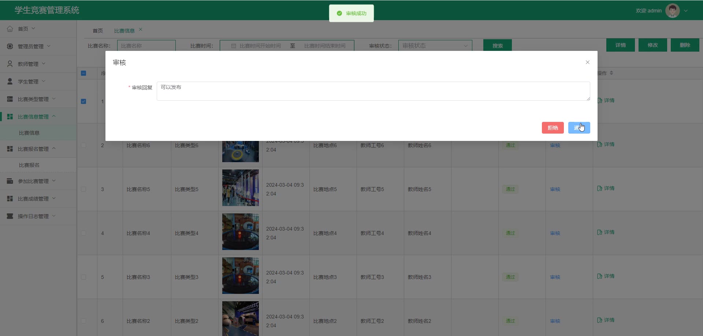The width and height of the screenshot is (703, 336).
Task: Click the 比赛名称 search input
Action: click(146, 46)
